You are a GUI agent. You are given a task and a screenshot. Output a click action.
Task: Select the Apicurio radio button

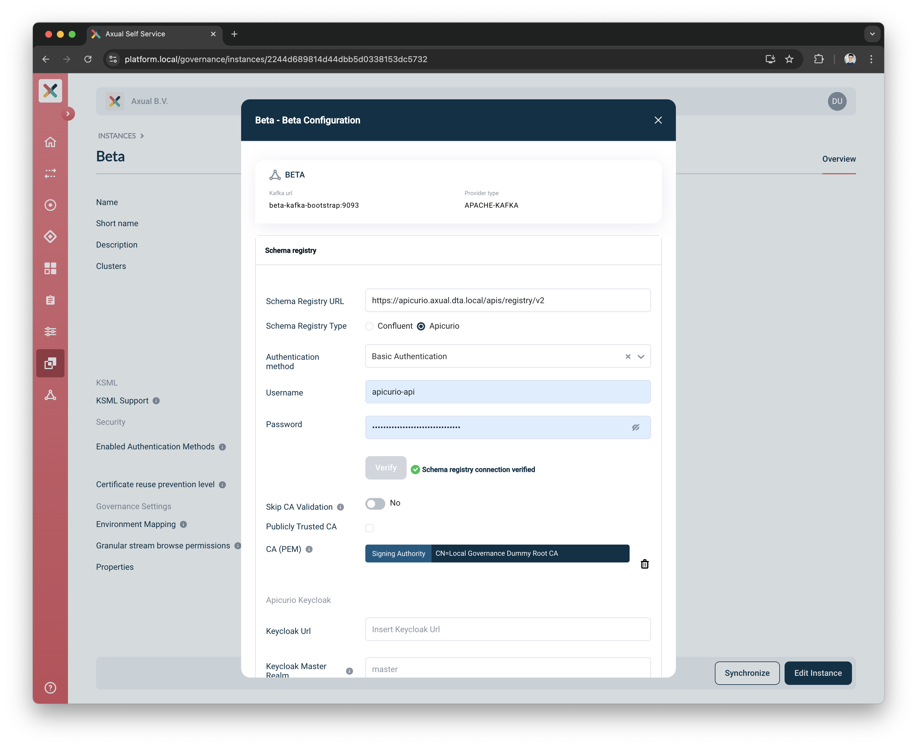pyautogui.click(x=421, y=326)
